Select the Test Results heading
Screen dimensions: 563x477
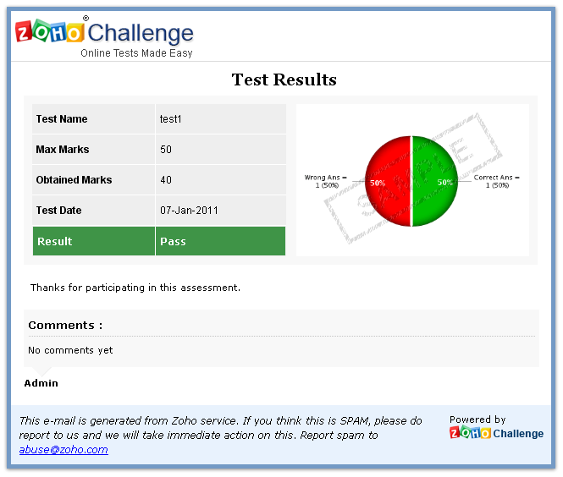284,80
